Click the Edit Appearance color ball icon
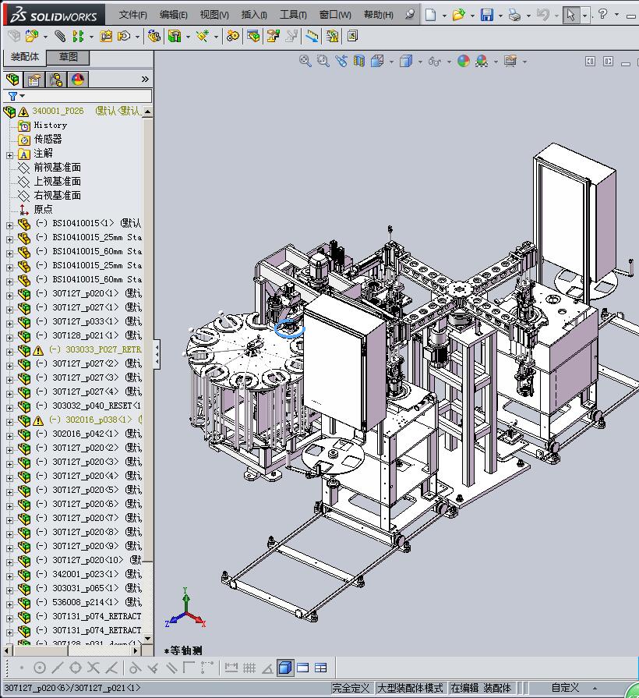The height and width of the screenshot is (698, 639). click(464, 61)
